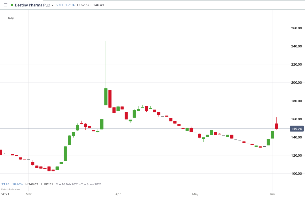Click the L 146.49 day low value
Viewport: 305px width, 197px height.
[97, 5]
